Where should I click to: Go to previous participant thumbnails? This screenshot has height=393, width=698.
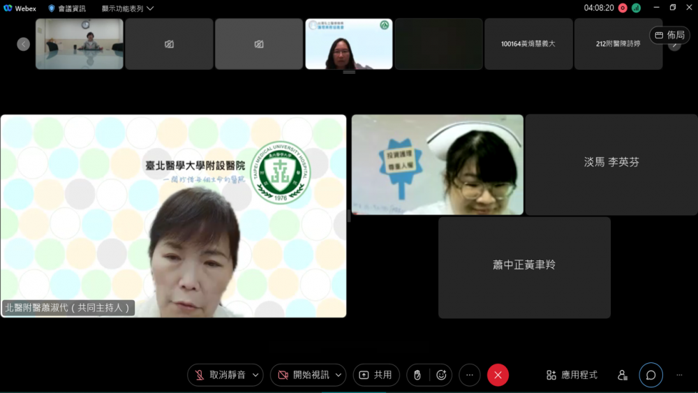[x=23, y=44]
